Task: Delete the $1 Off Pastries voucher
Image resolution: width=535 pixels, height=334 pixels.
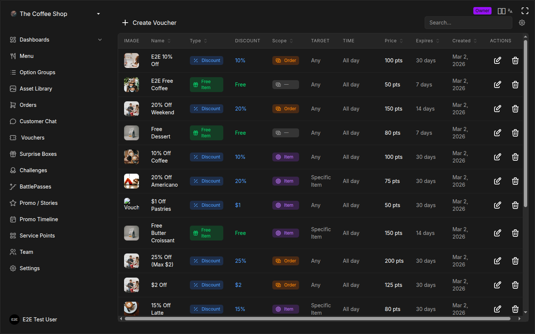Action: [515, 205]
